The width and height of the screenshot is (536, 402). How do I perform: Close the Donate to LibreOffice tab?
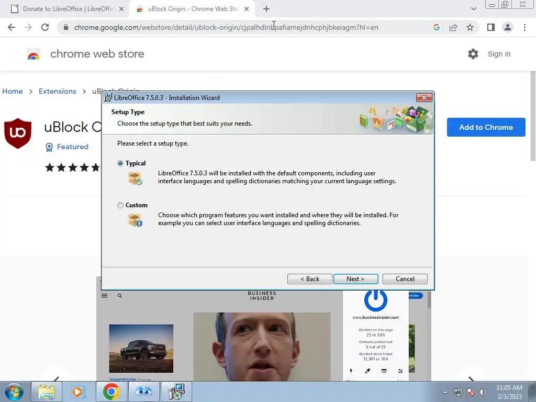point(121,9)
